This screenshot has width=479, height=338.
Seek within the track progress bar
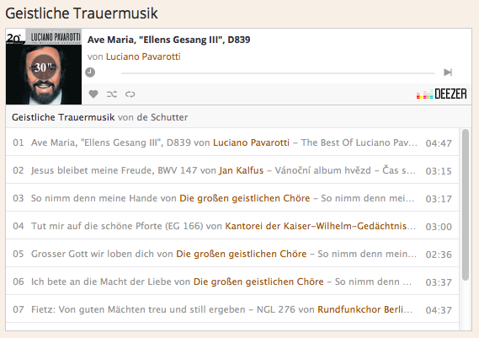coord(278,73)
